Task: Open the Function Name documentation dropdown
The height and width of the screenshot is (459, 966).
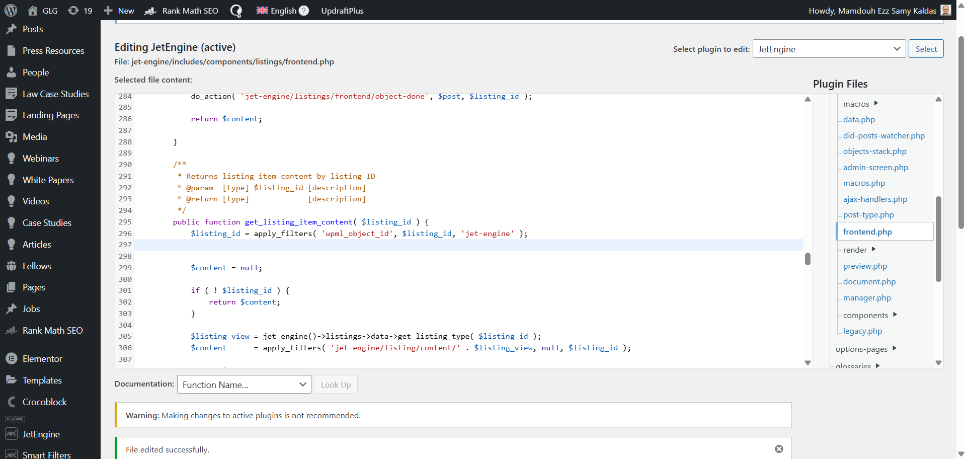Action: point(244,385)
